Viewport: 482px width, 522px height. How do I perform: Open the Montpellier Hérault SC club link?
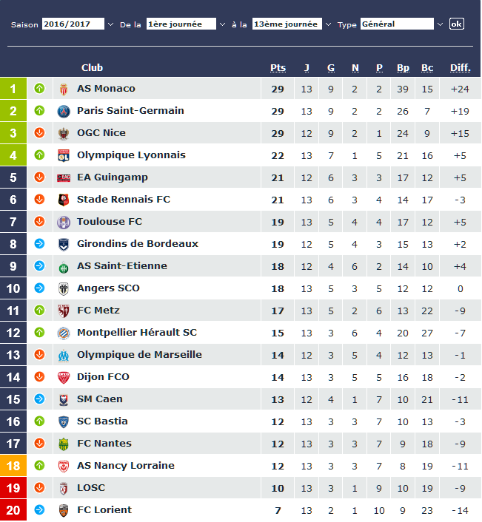[x=137, y=332]
